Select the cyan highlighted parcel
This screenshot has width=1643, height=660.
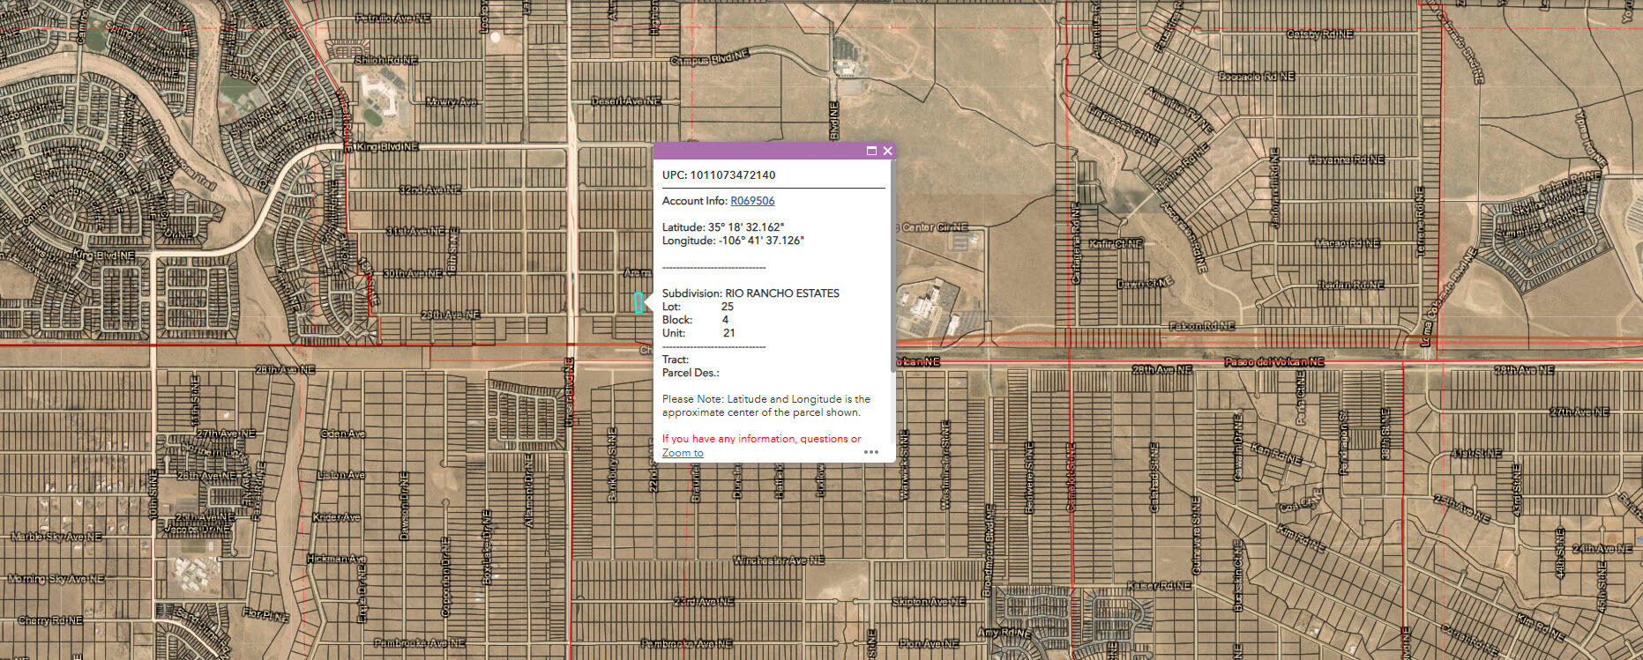[x=639, y=302]
